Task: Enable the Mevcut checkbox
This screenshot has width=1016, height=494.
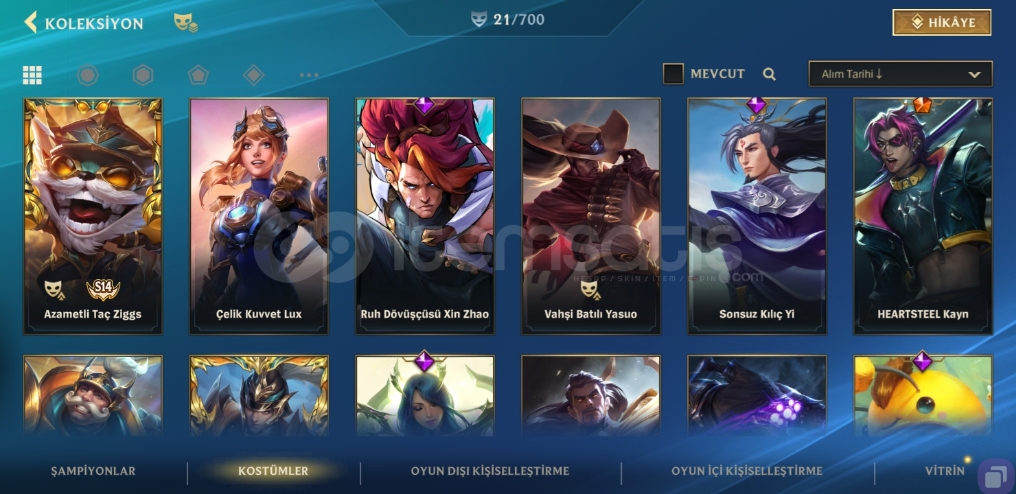Action: [673, 74]
